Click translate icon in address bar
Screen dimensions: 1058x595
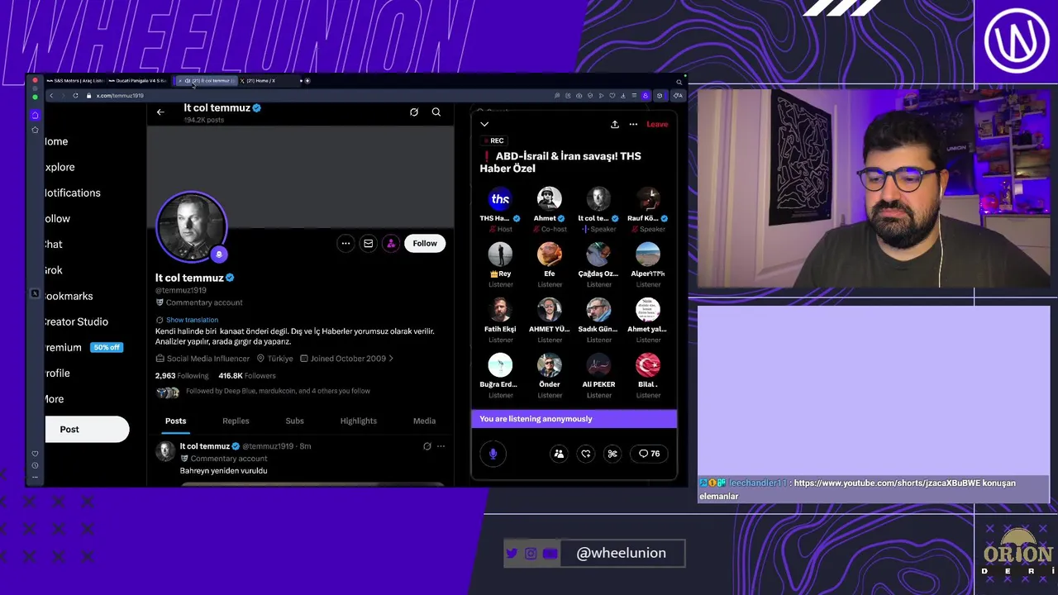pyautogui.click(x=677, y=96)
